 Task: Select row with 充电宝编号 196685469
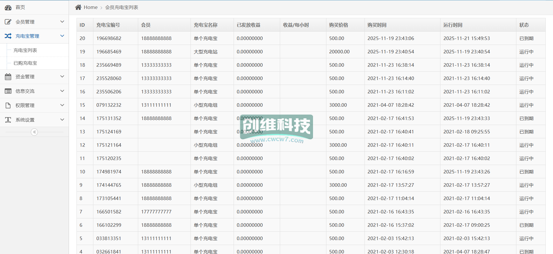click(x=109, y=52)
